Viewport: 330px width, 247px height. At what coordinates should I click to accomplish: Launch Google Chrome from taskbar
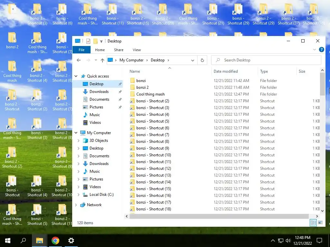[x=55, y=241]
